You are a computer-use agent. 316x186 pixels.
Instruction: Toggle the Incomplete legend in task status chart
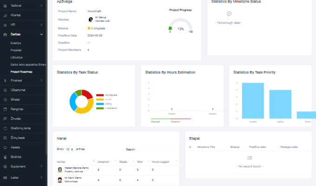click(x=107, y=95)
